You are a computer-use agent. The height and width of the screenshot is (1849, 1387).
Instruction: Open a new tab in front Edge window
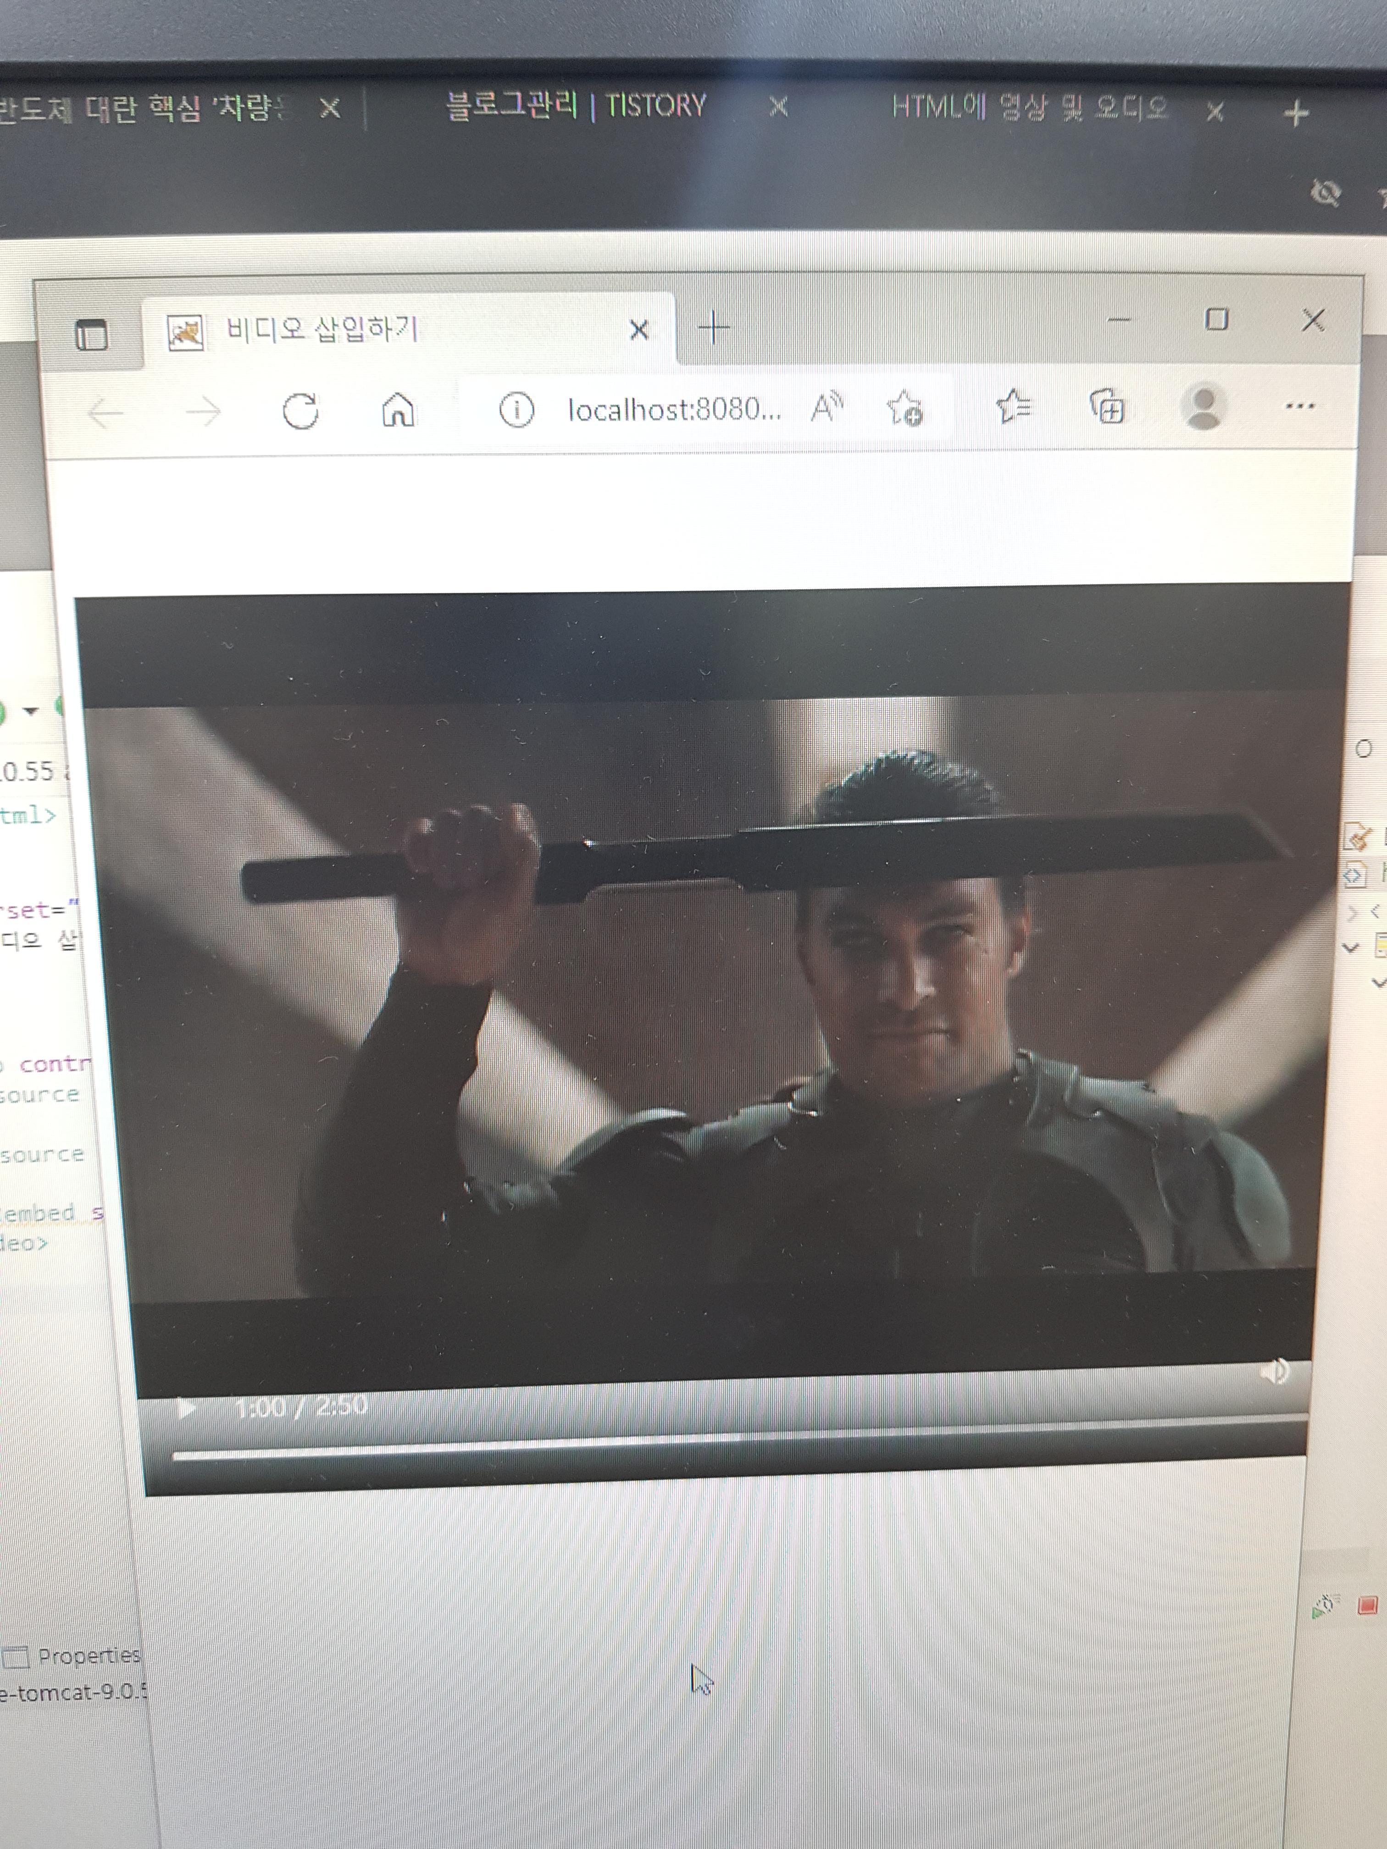click(713, 327)
